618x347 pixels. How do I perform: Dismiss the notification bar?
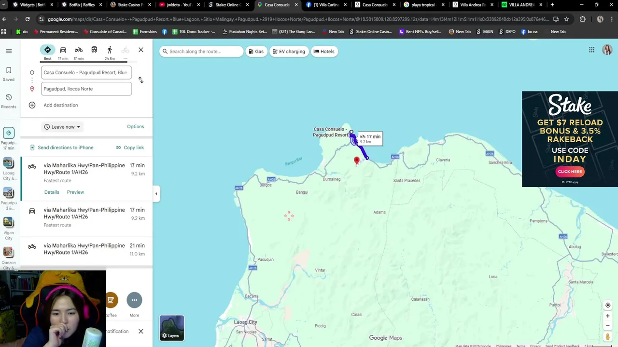click(140, 331)
